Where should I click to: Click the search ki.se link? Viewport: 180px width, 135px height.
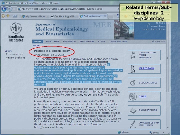tap(158, 26)
